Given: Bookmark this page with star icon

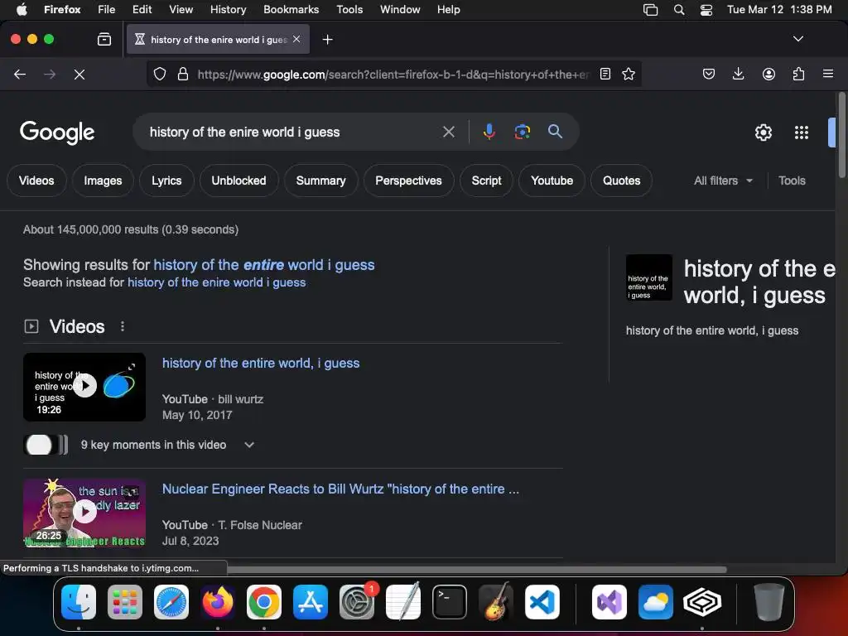Looking at the screenshot, I should [x=629, y=74].
